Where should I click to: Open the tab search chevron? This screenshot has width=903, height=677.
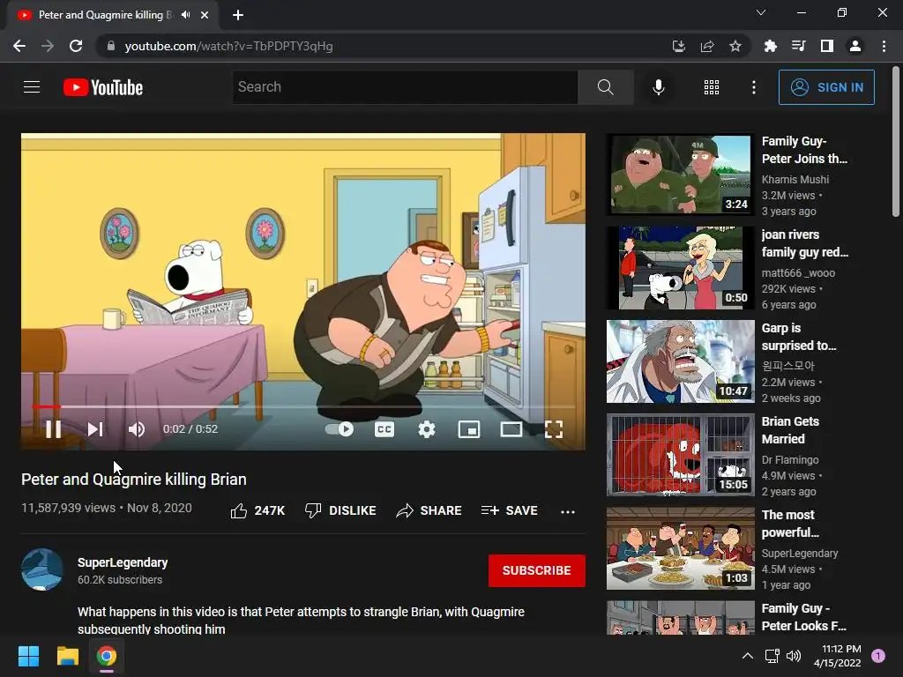(x=761, y=12)
